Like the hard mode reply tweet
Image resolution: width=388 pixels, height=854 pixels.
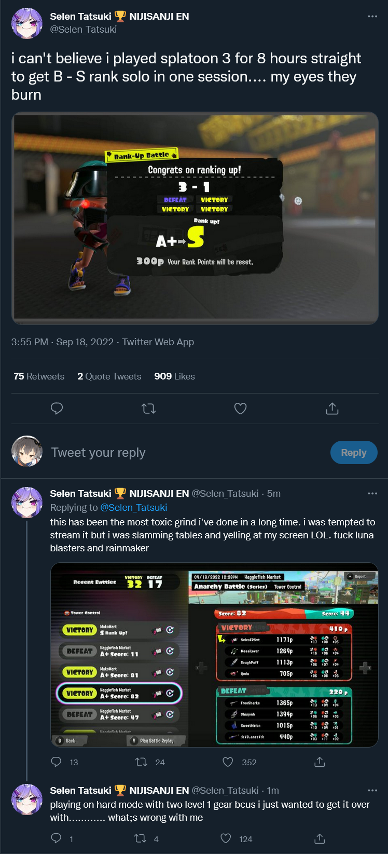tap(226, 838)
